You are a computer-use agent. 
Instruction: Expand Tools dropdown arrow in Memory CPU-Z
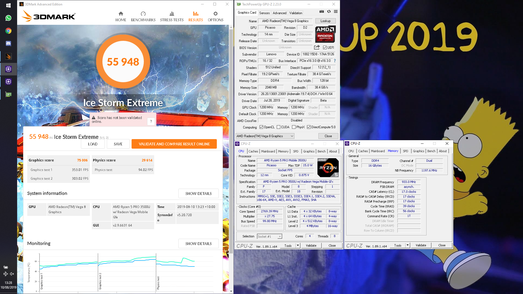[408, 245]
